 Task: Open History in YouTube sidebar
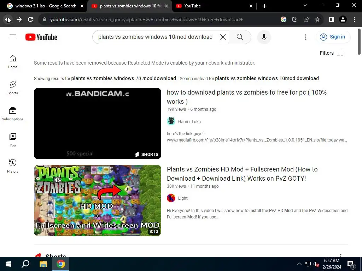(13, 166)
